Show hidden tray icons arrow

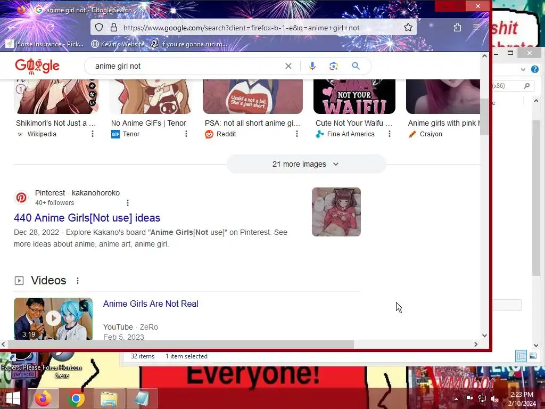click(456, 399)
